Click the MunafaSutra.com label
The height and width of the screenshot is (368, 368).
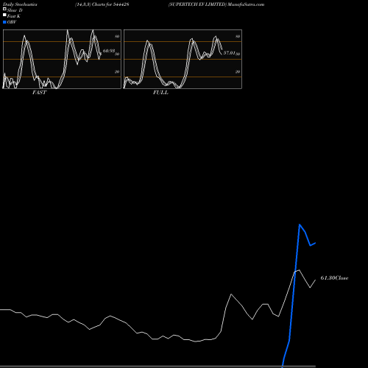click(x=246, y=4)
